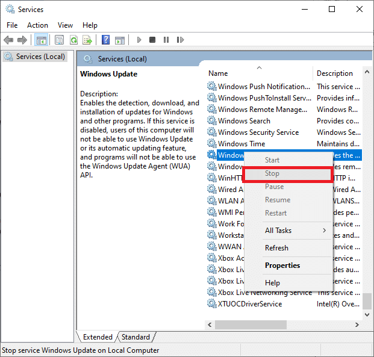Select Properties in the context menu
Screen dimensions: 374x357
click(x=282, y=265)
